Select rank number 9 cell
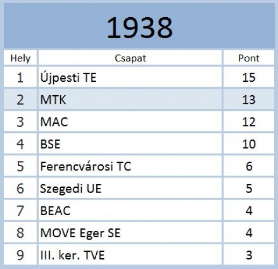278x269 pixels. pyautogui.click(x=20, y=255)
